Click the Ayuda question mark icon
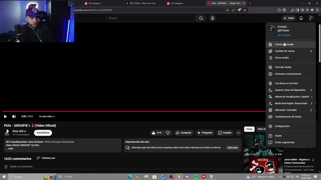Viewport: 321px width, 180px height. (270, 136)
